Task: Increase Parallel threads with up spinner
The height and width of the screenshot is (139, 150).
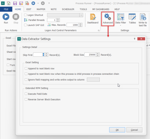Action: [x=58, y=19]
